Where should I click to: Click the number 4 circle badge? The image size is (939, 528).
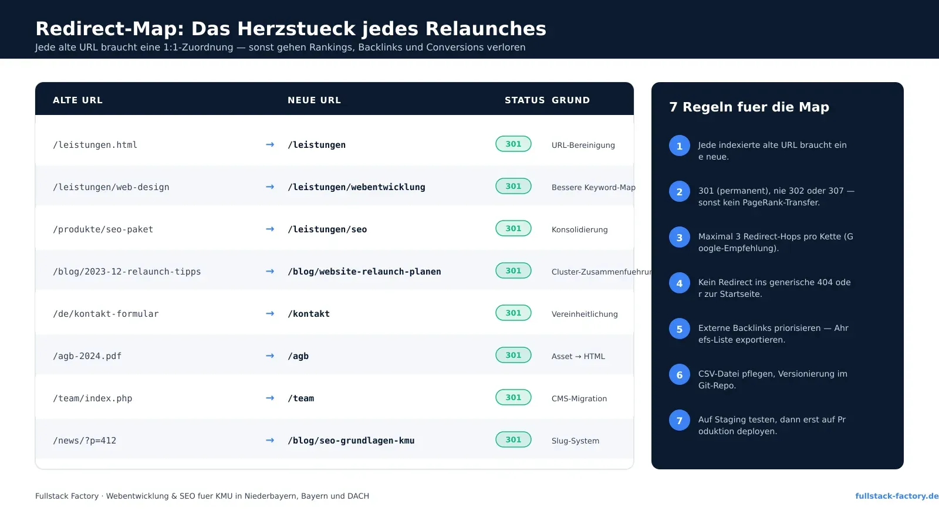point(680,283)
